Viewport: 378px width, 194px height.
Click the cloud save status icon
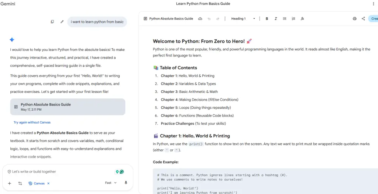tap(200, 18)
